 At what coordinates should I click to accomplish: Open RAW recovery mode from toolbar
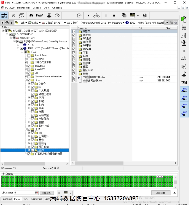[39, 15]
